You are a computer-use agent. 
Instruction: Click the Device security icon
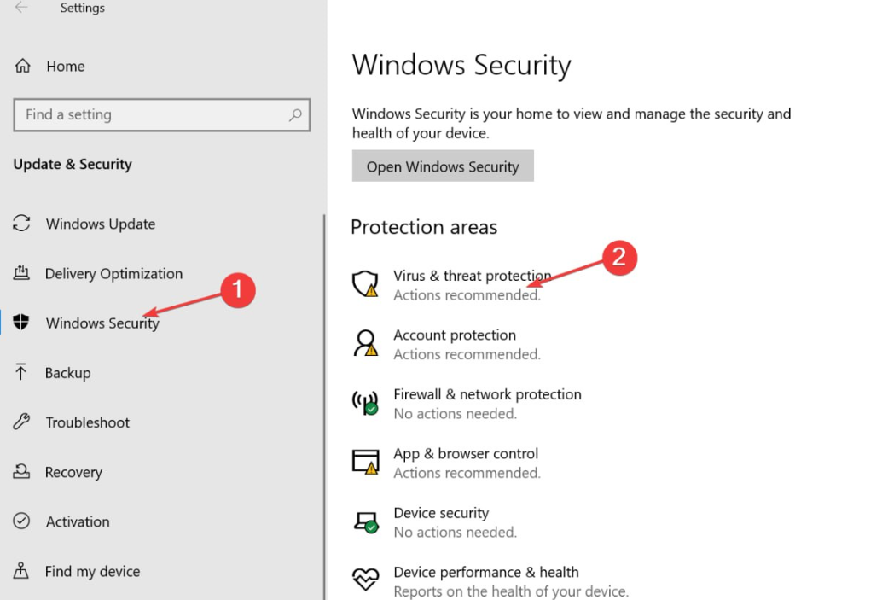[366, 521]
